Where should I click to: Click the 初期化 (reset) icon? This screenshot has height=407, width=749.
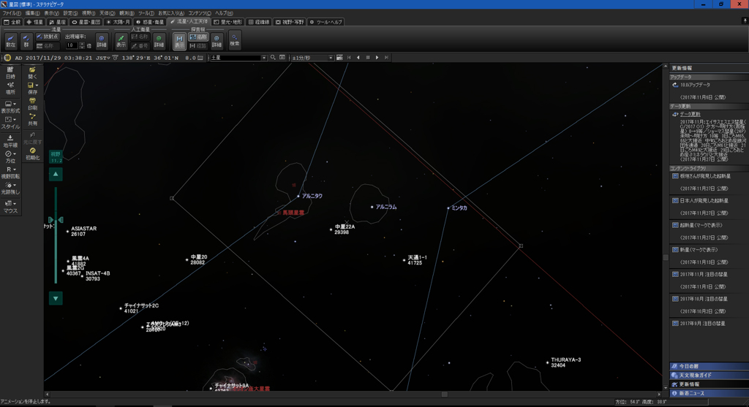(32, 153)
